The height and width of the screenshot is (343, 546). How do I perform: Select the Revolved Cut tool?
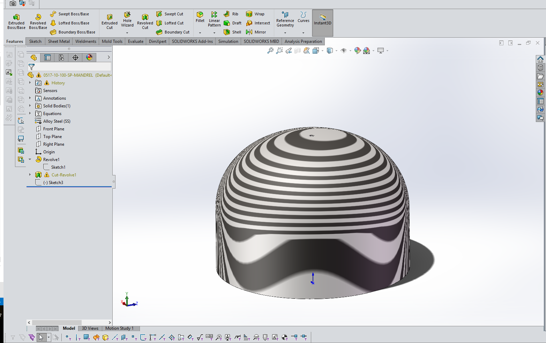(145, 21)
